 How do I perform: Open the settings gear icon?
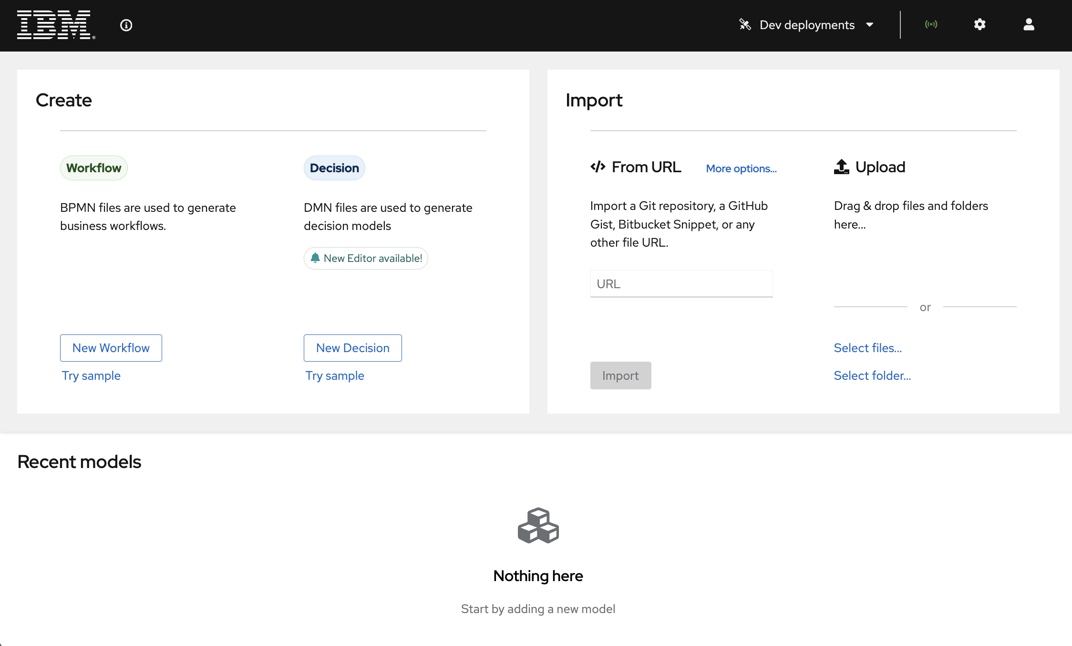click(979, 24)
